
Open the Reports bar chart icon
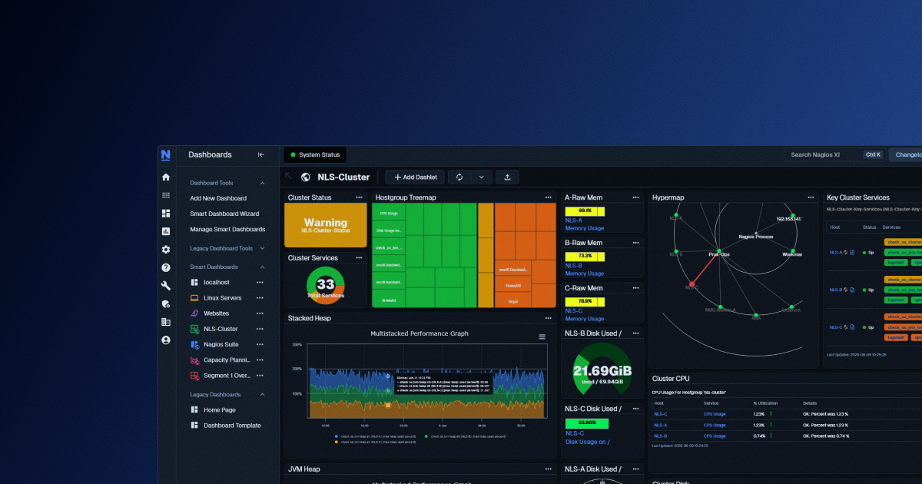click(x=166, y=231)
